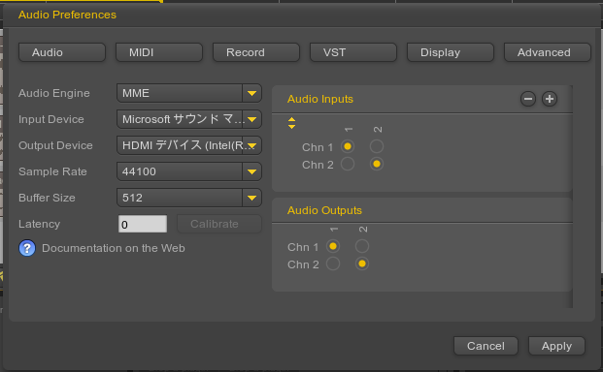Click the Buffer Size label
The image size is (603, 372).
point(47,198)
